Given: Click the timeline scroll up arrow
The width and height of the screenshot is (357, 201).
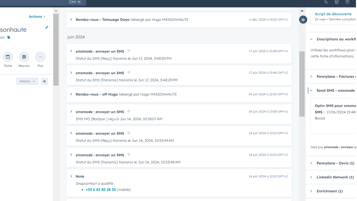Looking at the screenshot, I should tap(302, 11).
